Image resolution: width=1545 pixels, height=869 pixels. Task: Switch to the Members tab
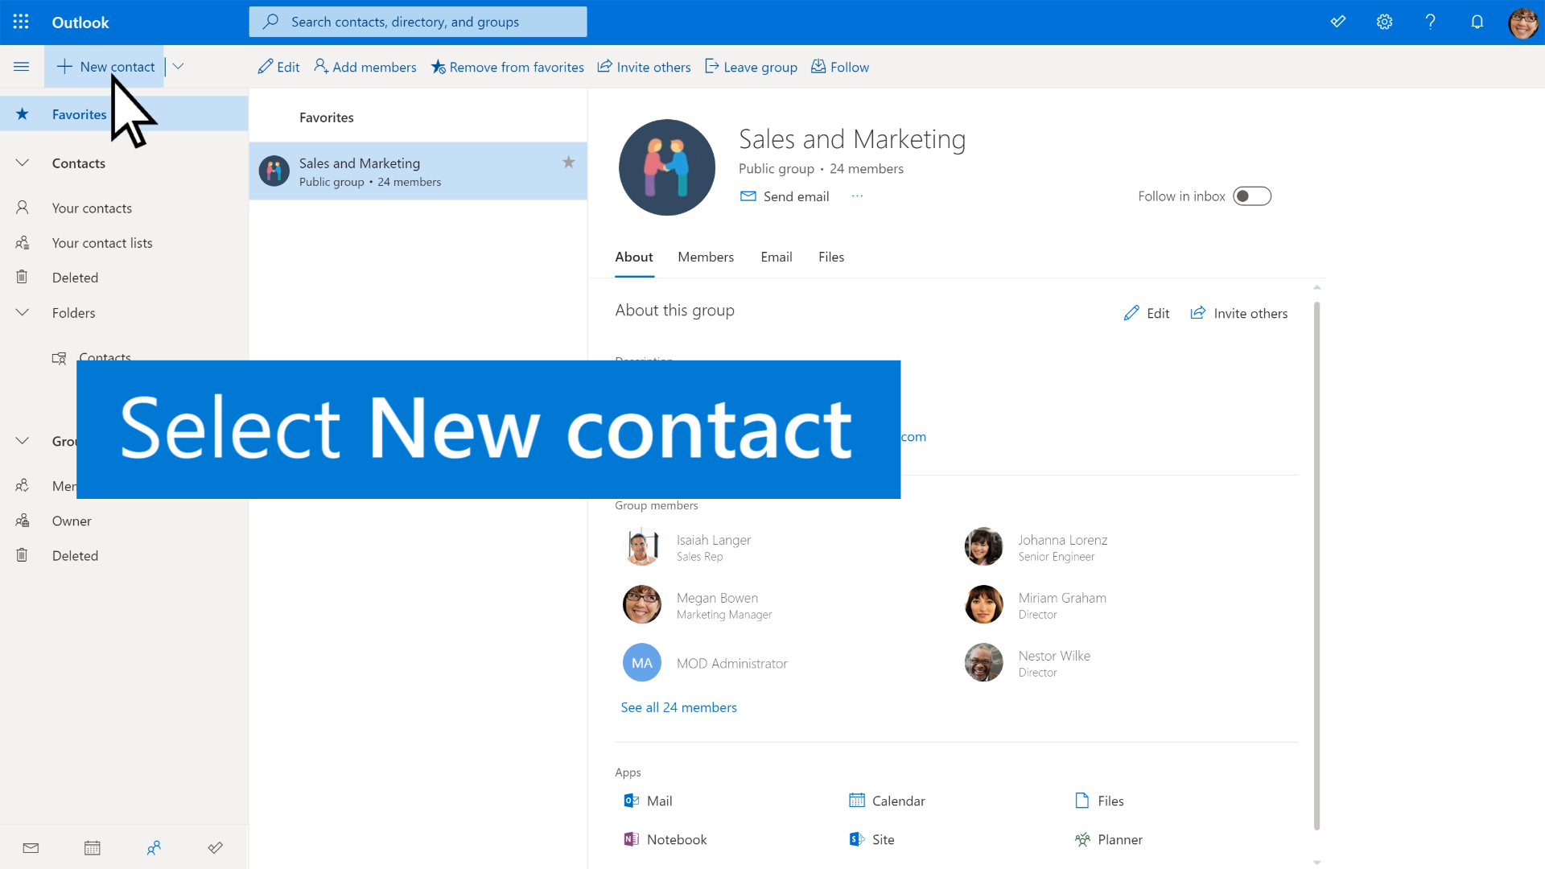pyautogui.click(x=706, y=257)
